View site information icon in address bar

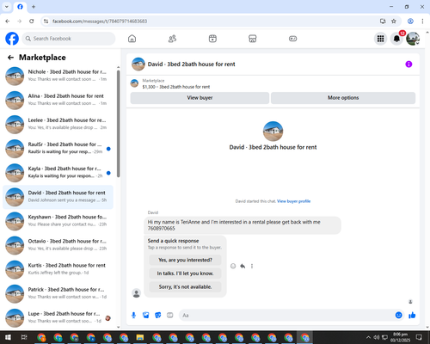46,21
